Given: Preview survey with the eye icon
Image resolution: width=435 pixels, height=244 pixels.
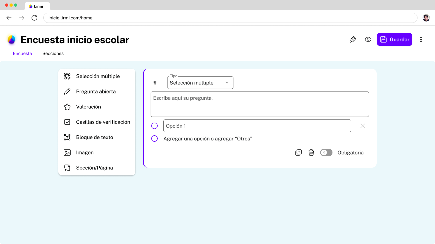Looking at the screenshot, I should [x=368, y=39].
